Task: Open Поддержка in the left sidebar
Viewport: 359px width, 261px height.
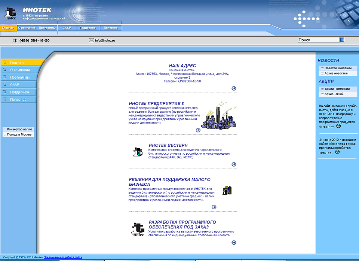Action: point(19,92)
